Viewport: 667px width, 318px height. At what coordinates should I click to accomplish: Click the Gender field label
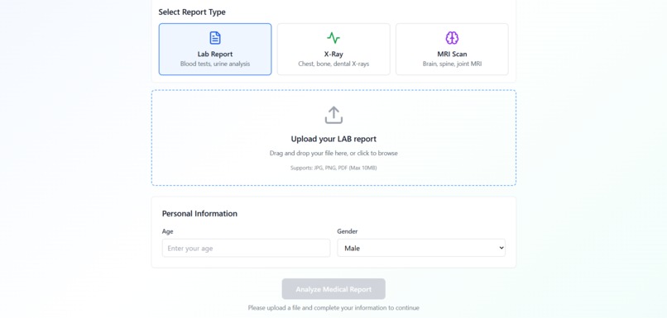tap(348, 231)
